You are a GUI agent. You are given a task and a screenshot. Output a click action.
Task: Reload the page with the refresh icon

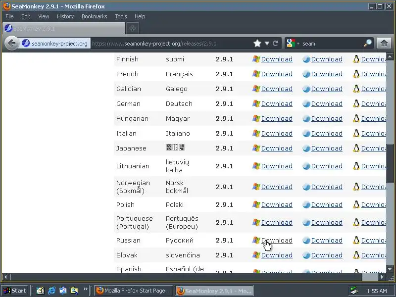[276, 44]
